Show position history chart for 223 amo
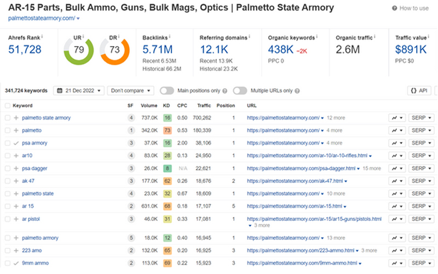The width and height of the screenshot is (438, 274). pos(397,251)
